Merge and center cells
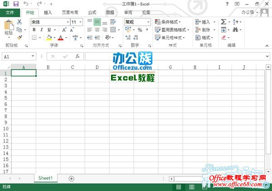Screen dimensions: 272x191 coord(113,30)
